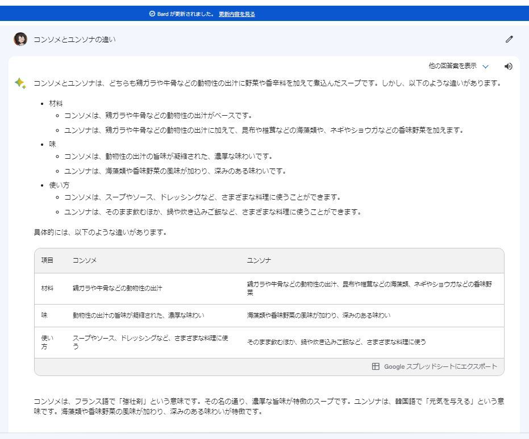The image size is (529, 439).
Task: Select the コンソメ column header in the table
Action: pyautogui.click(x=85, y=260)
